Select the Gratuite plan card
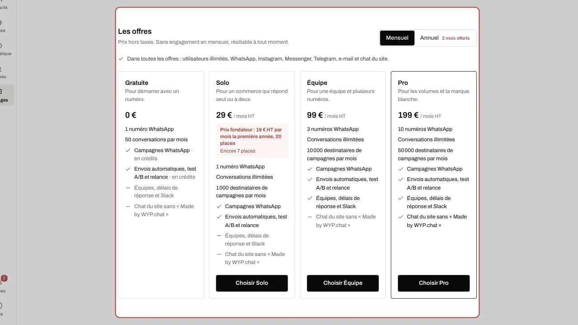578x325 pixels. pos(161,185)
